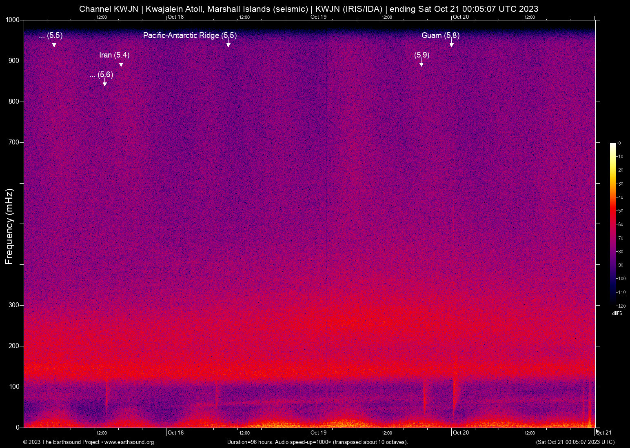Select the arrow marker below Guam (5.8)
630x448 pixels.
452,44
